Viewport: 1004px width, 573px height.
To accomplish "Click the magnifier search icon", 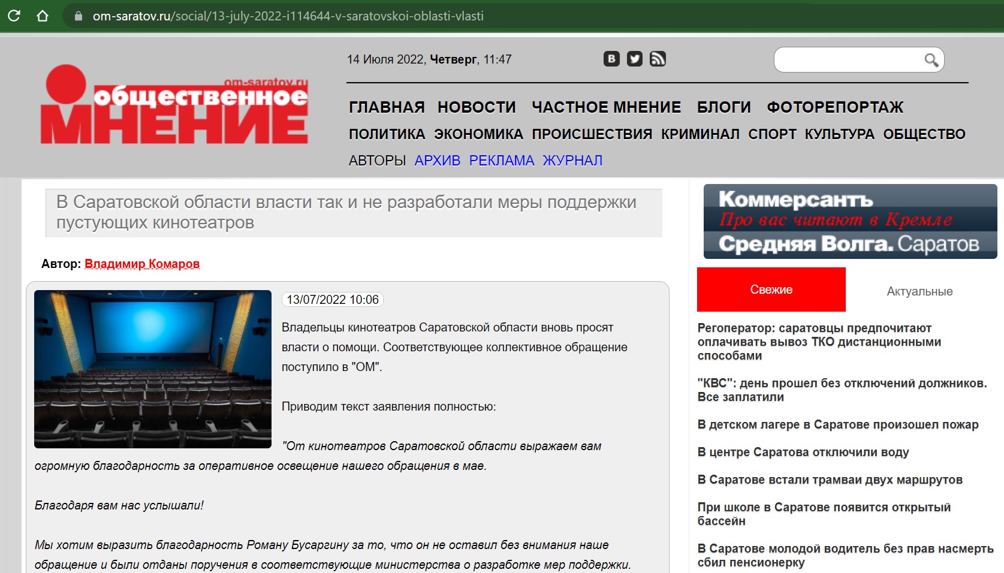I will (x=930, y=60).
